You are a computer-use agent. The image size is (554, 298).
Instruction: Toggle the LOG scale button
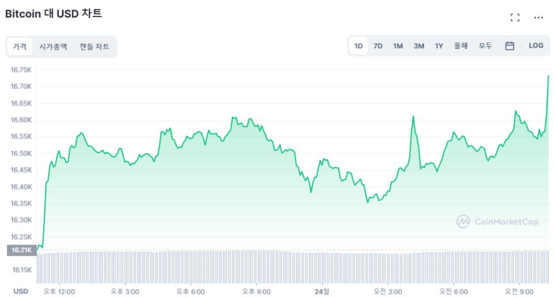coord(535,46)
